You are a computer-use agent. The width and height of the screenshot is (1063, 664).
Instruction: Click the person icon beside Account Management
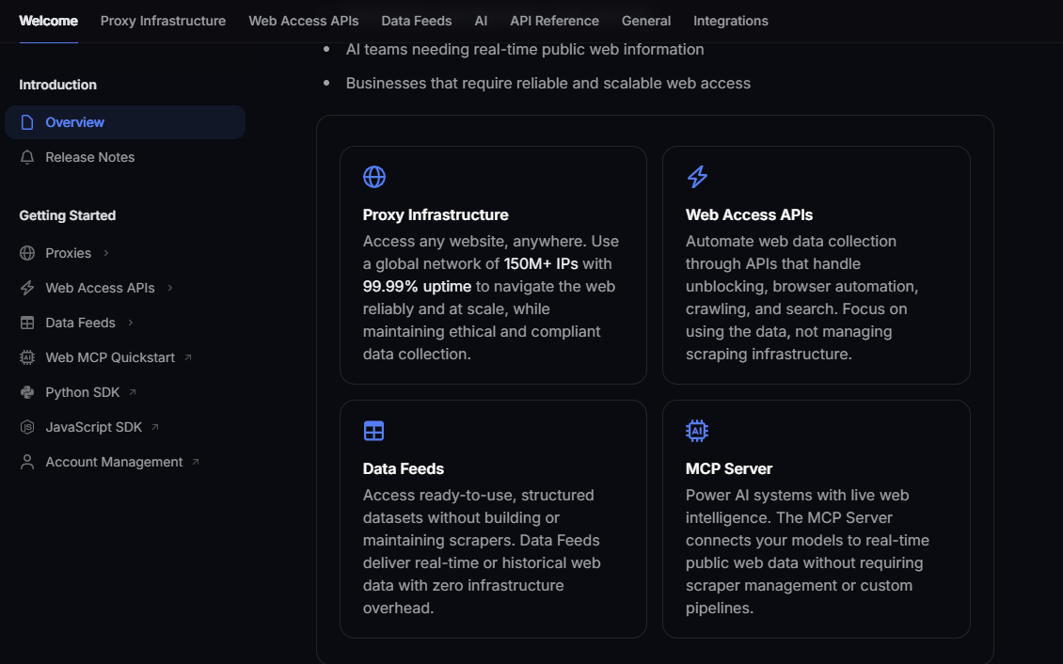pos(28,462)
